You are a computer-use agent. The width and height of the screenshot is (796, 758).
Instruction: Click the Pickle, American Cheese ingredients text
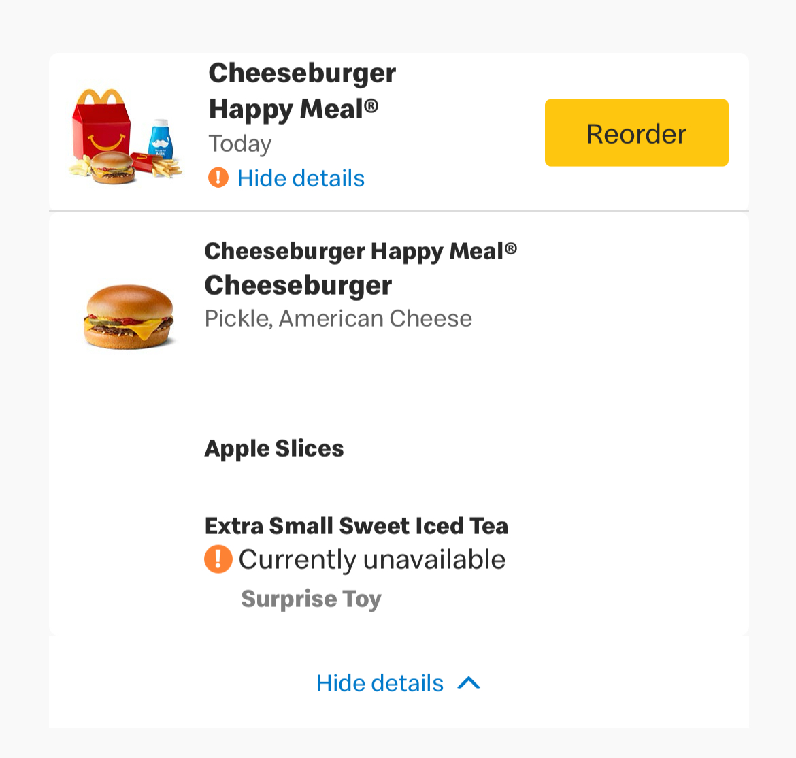338,318
